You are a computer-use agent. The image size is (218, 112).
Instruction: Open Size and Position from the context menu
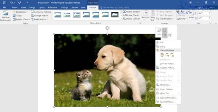tap(168, 98)
